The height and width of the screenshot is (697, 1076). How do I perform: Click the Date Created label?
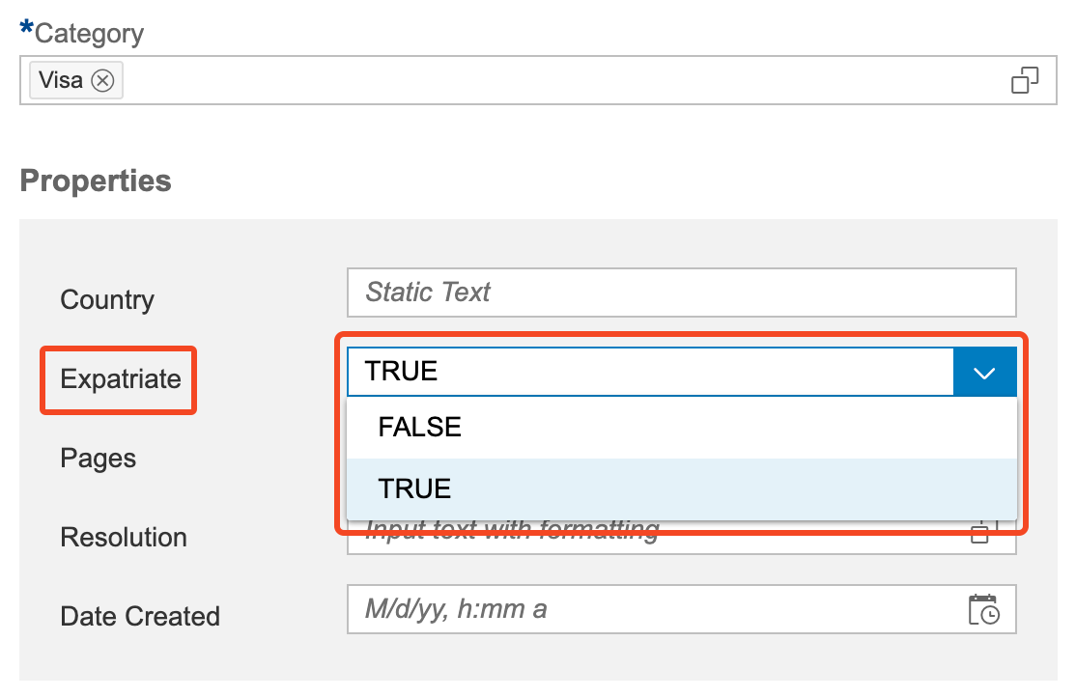(x=140, y=617)
